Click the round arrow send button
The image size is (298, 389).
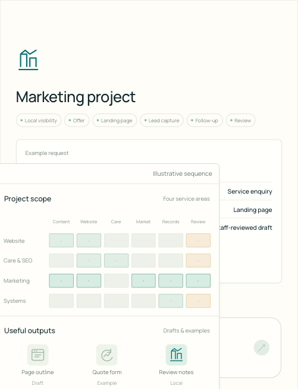pos(262,347)
